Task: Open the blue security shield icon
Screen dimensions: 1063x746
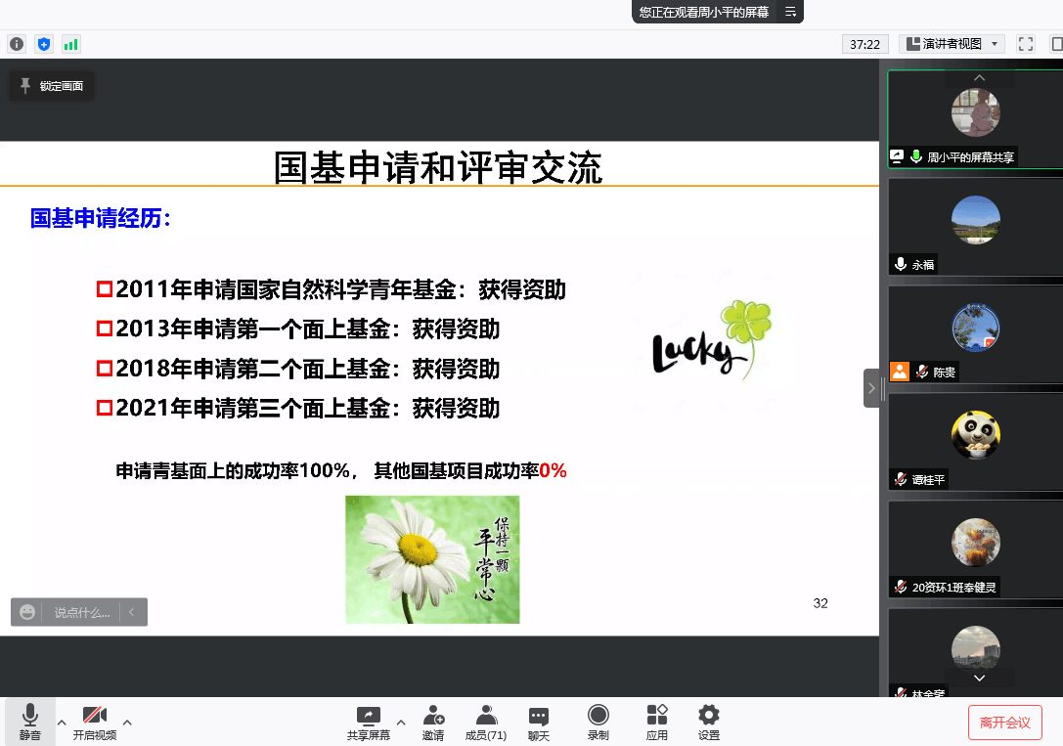Action: pyautogui.click(x=43, y=44)
